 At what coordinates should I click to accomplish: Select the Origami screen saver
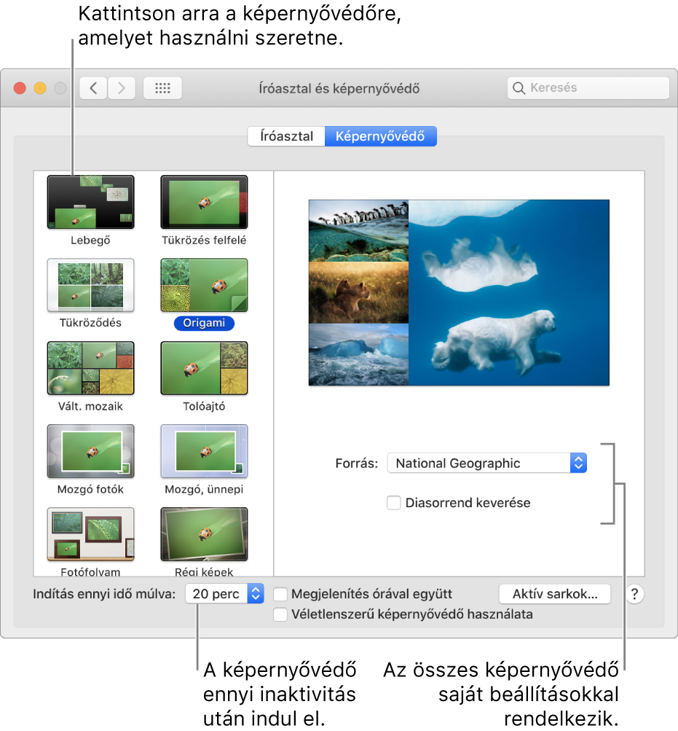[204, 285]
